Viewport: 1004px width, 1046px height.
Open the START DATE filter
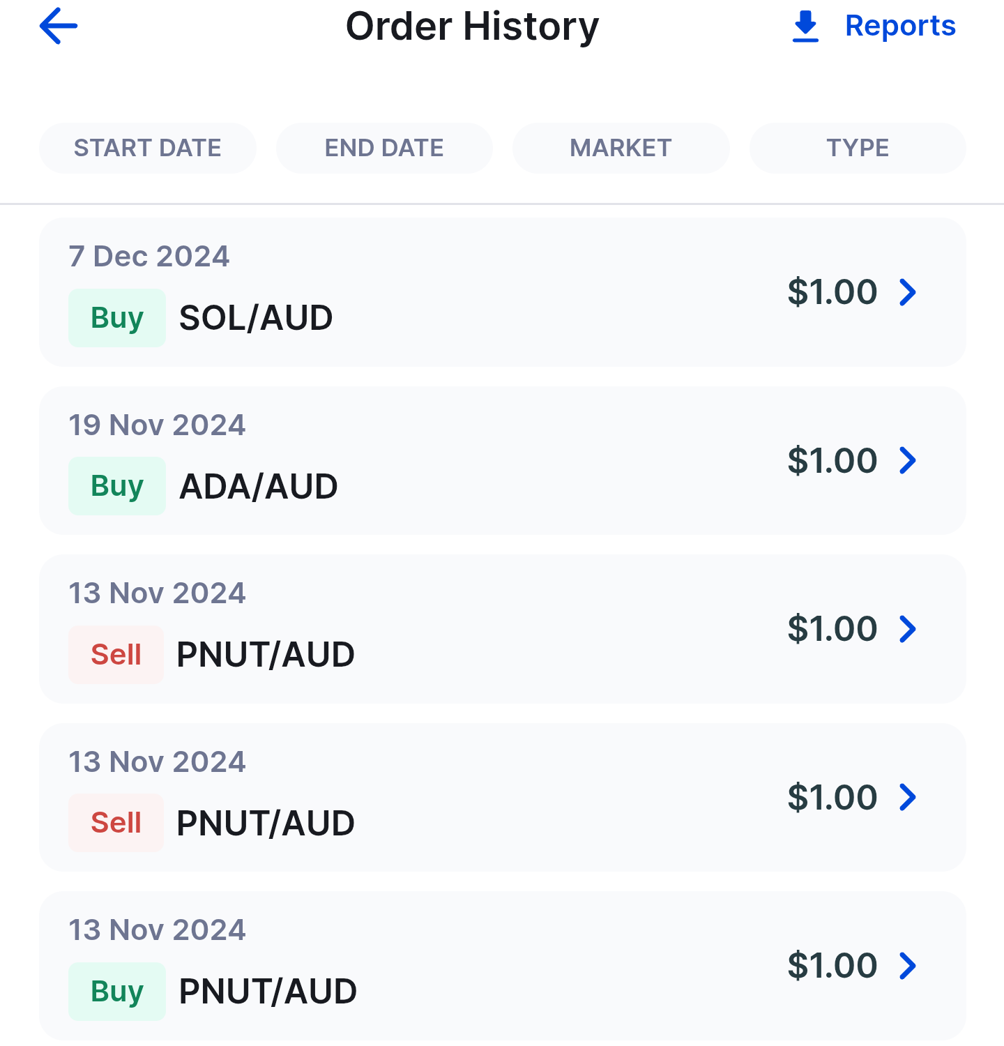147,148
